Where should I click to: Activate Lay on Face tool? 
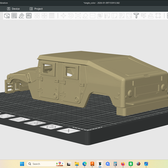[85, 16]
